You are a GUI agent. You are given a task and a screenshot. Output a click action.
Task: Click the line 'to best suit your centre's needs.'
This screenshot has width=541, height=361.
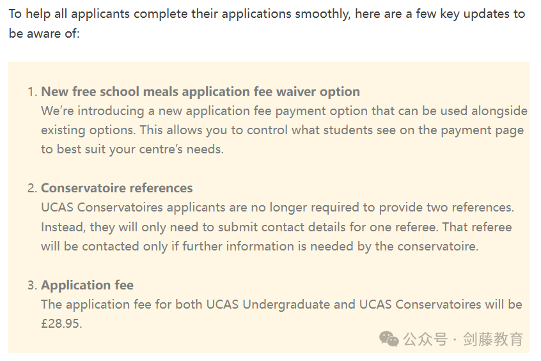tap(132, 150)
